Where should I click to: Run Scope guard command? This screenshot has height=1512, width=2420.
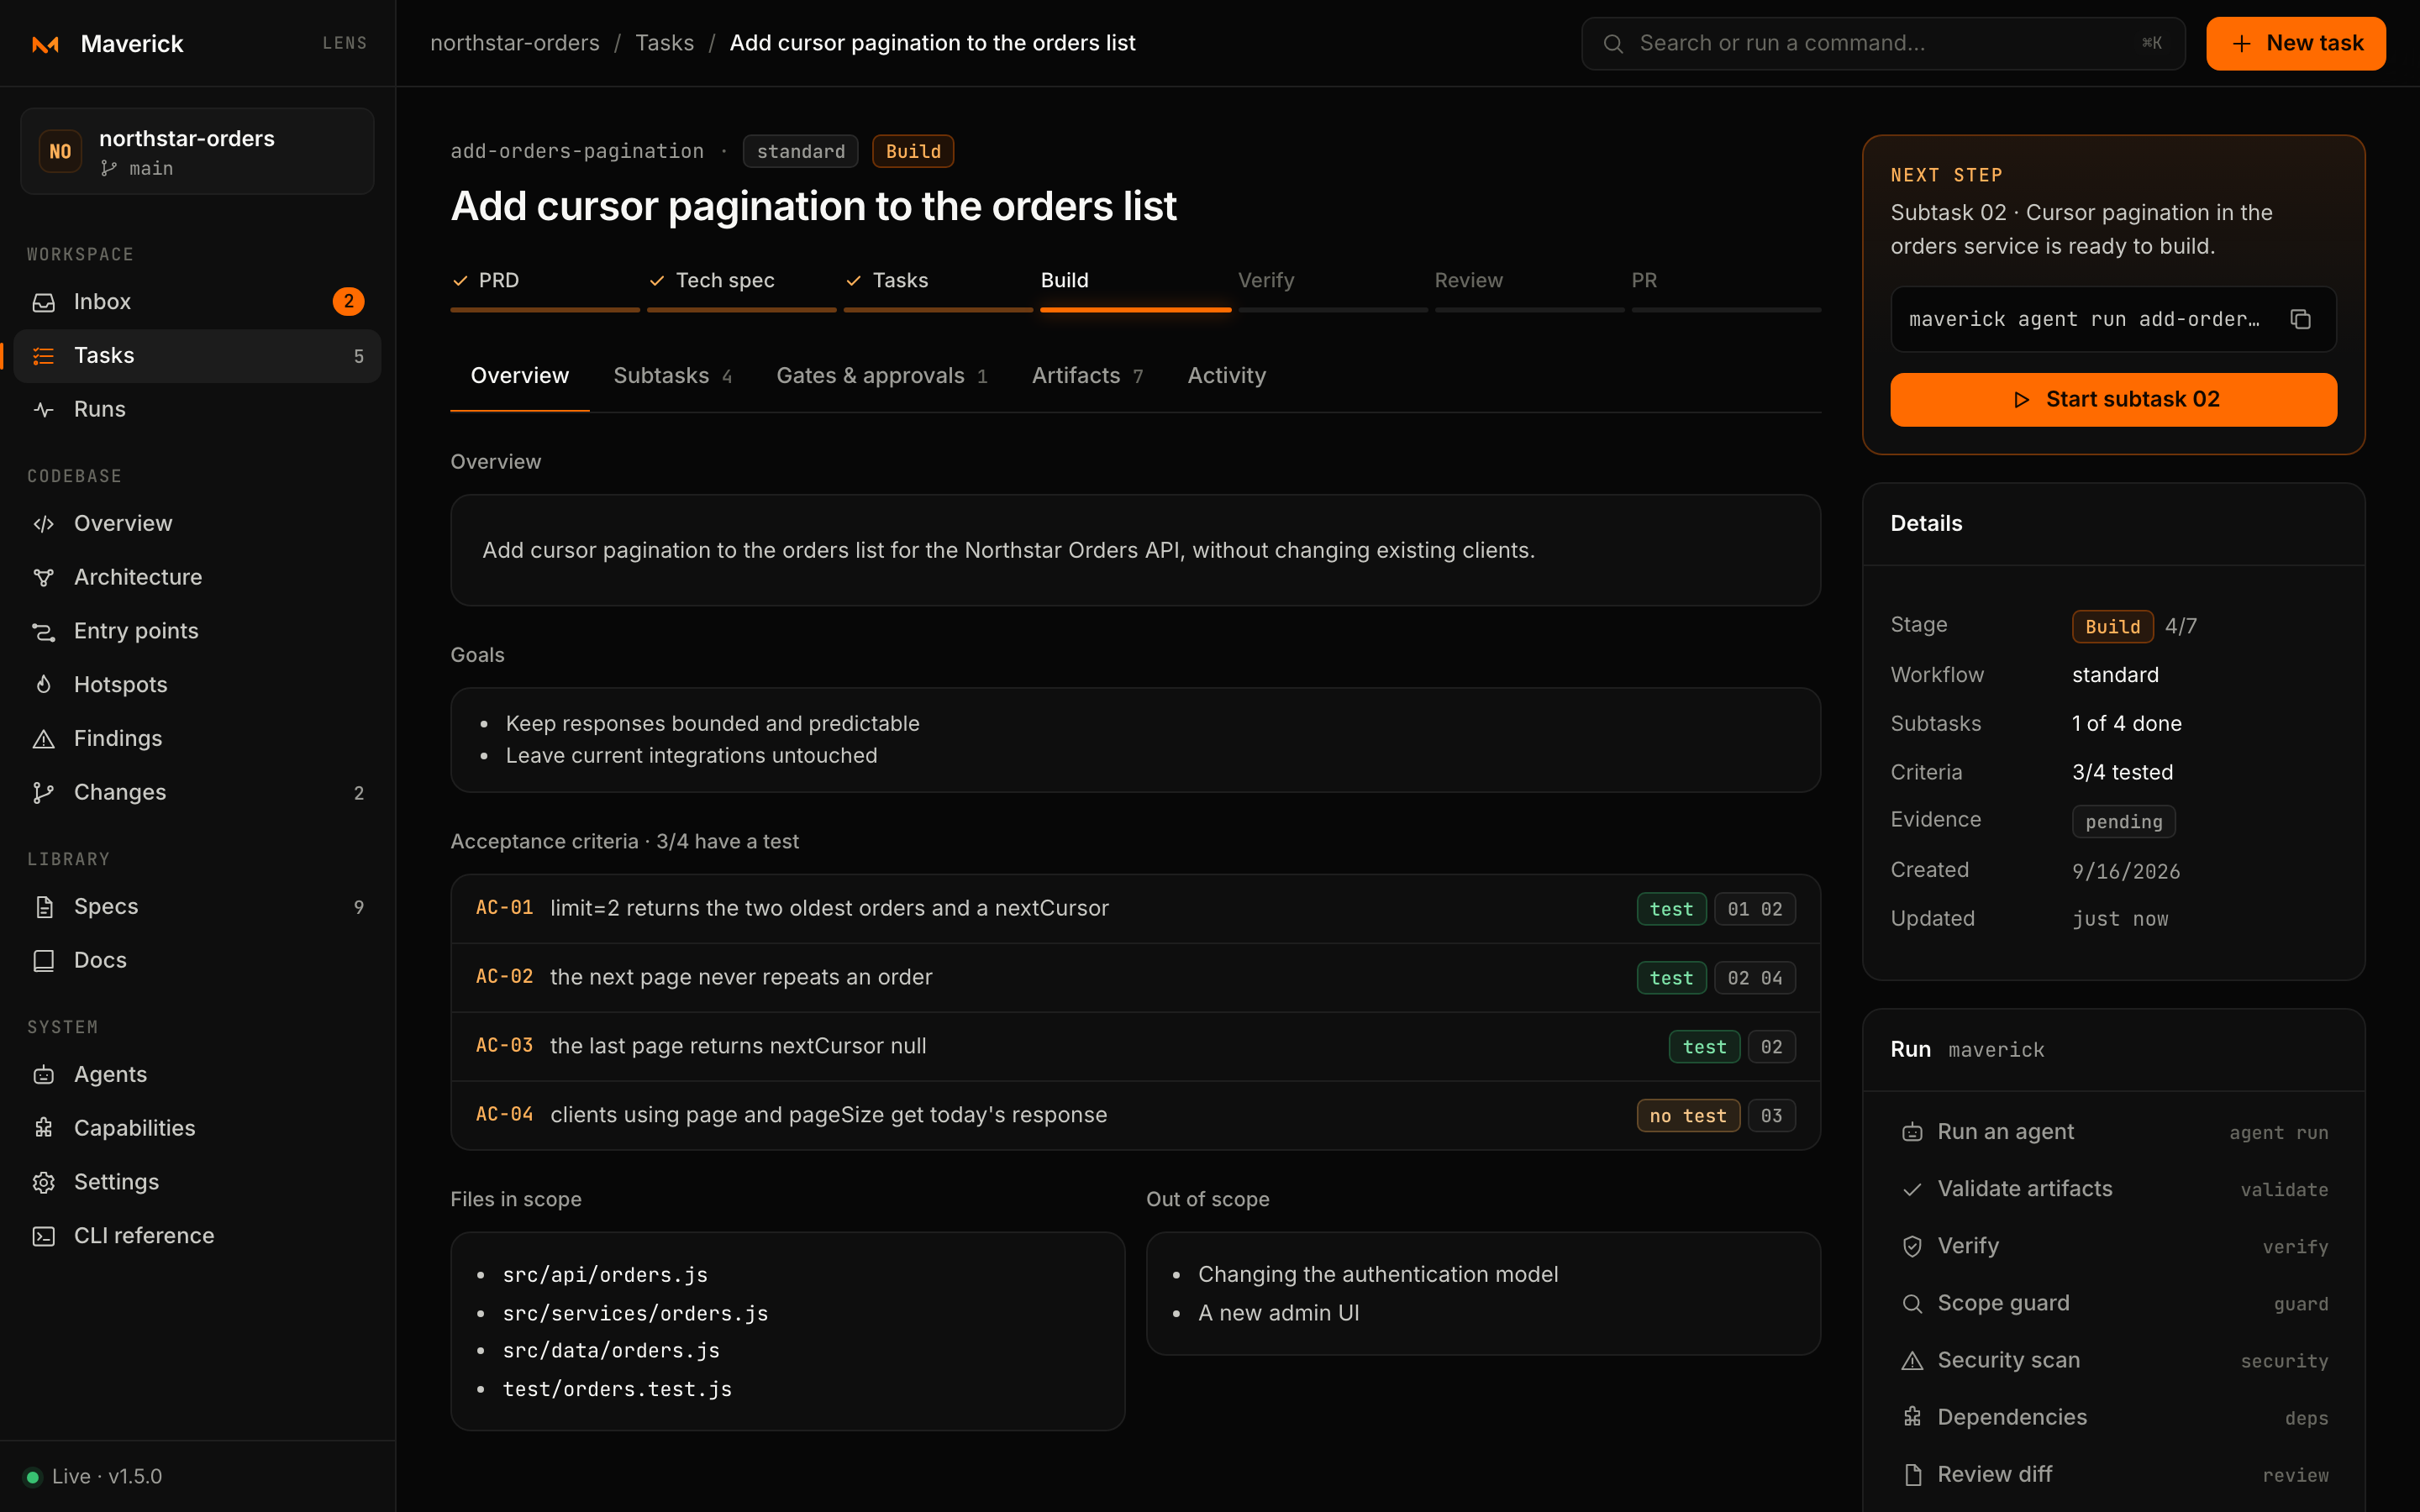(x=2113, y=1303)
